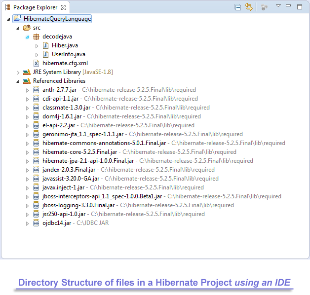Viewport: 310px width, 295px height.
Task: Click the Collapse All toolbar icon
Action: click(x=238, y=7)
